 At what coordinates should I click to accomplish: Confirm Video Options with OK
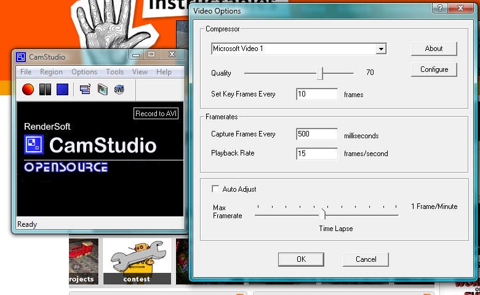(301, 259)
